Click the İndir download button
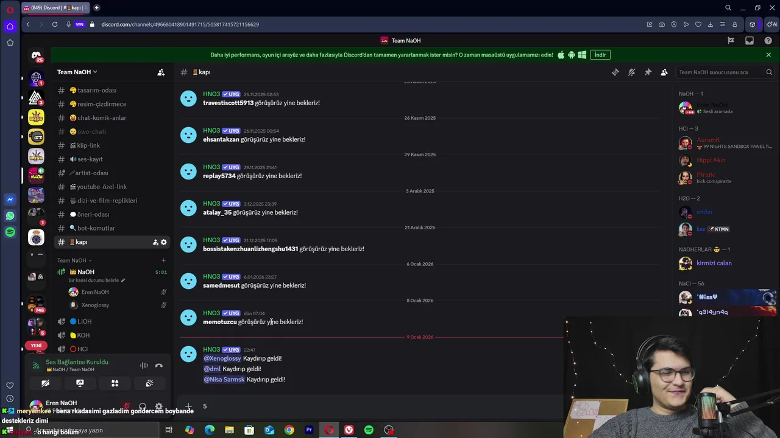 [600, 55]
